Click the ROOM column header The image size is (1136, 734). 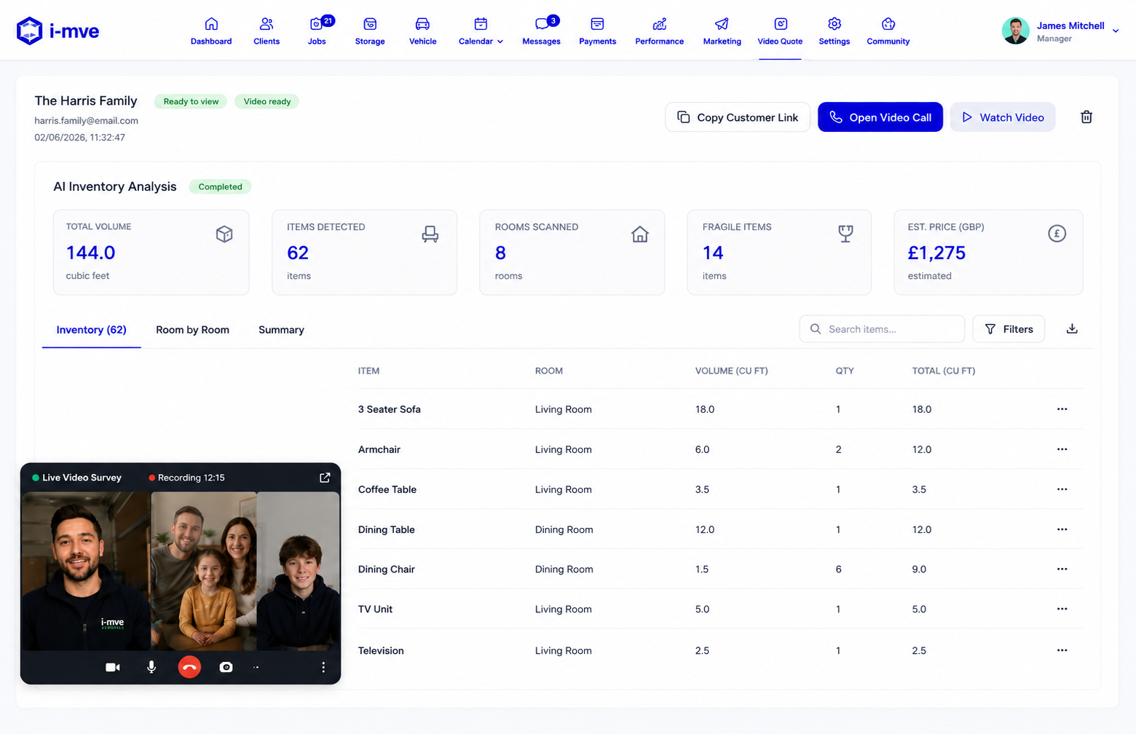pyautogui.click(x=548, y=371)
